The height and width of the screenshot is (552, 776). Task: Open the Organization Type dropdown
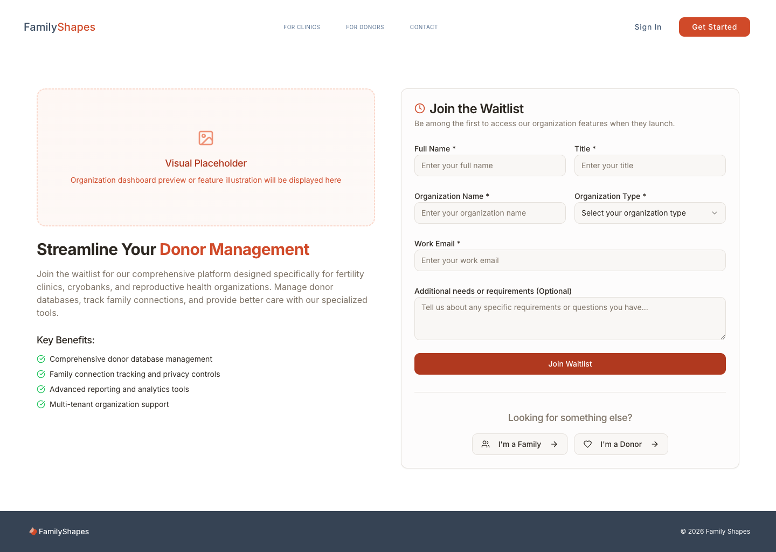coord(650,213)
